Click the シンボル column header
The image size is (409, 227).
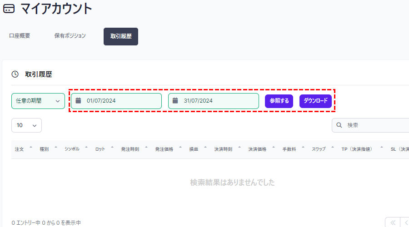tap(72, 149)
